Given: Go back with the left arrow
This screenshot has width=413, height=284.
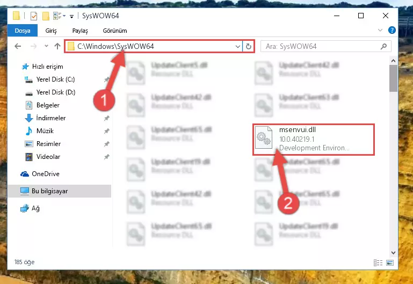Looking at the screenshot, I should coord(18,46).
